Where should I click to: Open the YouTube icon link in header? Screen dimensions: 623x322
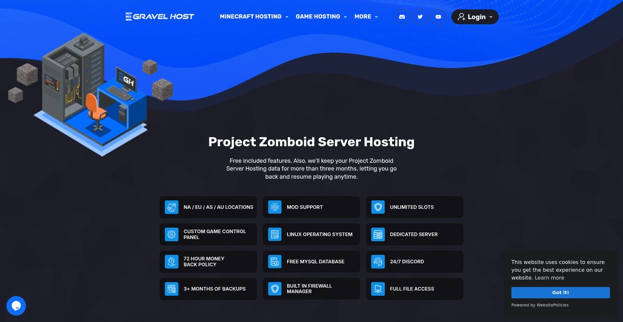coord(438,17)
